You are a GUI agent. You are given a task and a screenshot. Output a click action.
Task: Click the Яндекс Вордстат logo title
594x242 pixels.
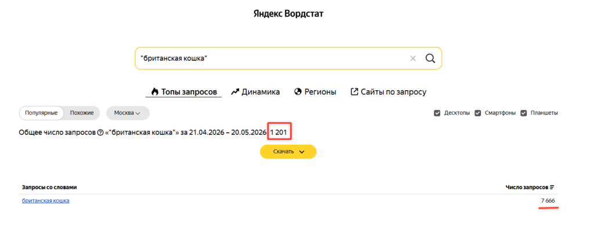pos(288,14)
